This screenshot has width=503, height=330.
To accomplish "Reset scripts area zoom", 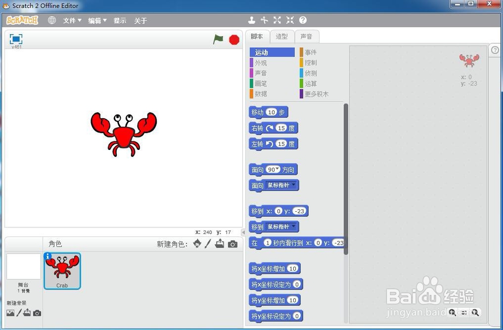I will click(x=464, y=312).
